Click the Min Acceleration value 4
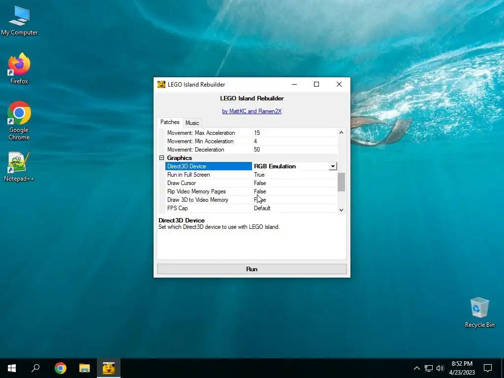Viewport: 504px width, 378px height. [255, 141]
